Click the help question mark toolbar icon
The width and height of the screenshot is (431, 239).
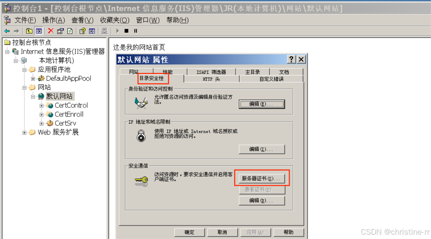tap(82, 31)
